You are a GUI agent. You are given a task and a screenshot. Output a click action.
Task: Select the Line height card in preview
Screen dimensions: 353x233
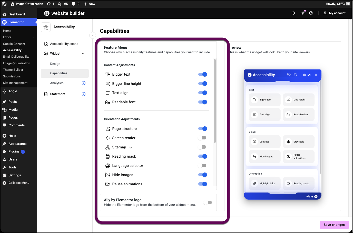tap(299, 100)
